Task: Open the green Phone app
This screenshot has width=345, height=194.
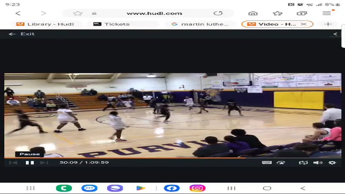Action: [64, 188]
